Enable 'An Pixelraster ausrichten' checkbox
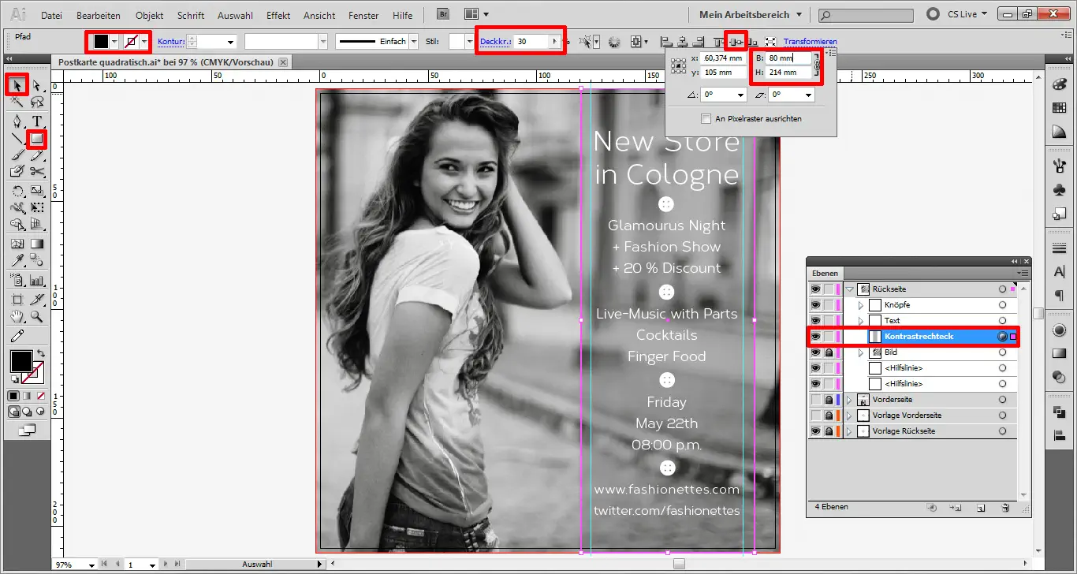Image resolution: width=1077 pixels, height=574 pixels. [706, 118]
